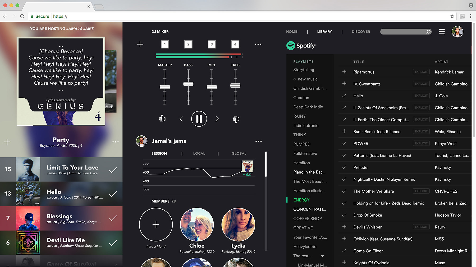Open the new music playlist
The image size is (476, 267).
(x=308, y=79)
